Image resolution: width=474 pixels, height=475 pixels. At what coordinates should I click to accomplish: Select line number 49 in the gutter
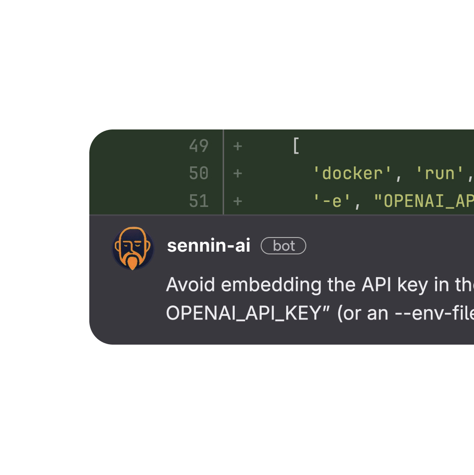199,146
